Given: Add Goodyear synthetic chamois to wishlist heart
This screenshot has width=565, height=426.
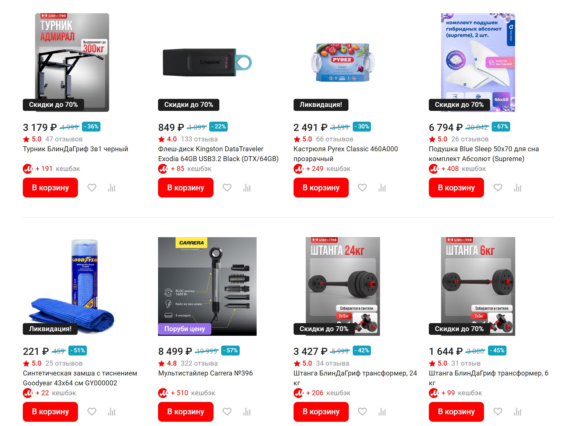Looking at the screenshot, I should pos(92,412).
